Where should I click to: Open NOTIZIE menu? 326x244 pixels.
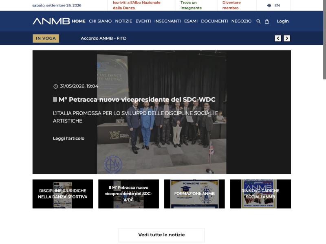(123, 21)
